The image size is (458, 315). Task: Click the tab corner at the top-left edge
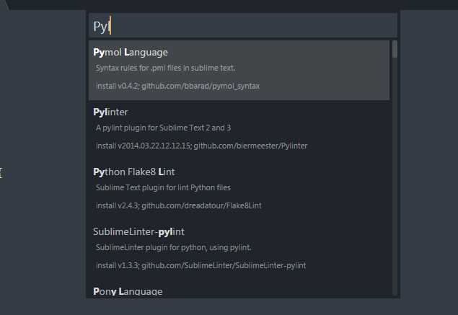pyautogui.click(x=4, y=4)
